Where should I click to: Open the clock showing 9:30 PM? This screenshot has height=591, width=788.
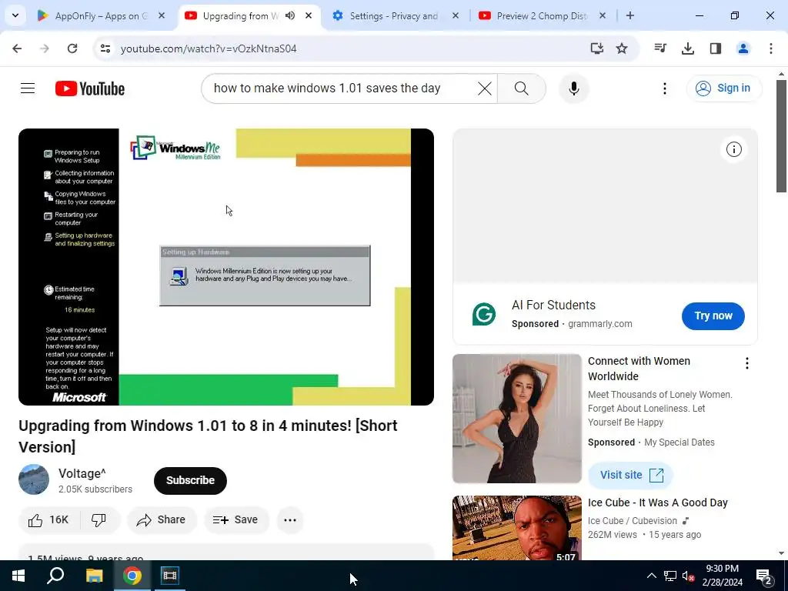pos(722,576)
